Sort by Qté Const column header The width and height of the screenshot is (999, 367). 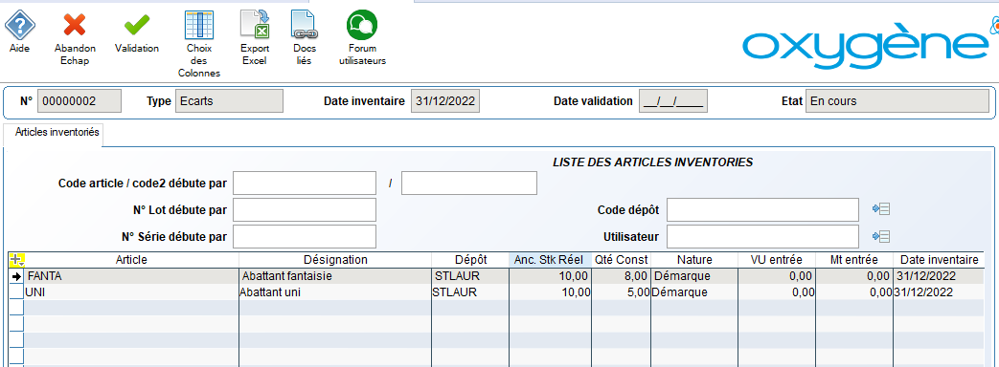(x=622, y=260)
